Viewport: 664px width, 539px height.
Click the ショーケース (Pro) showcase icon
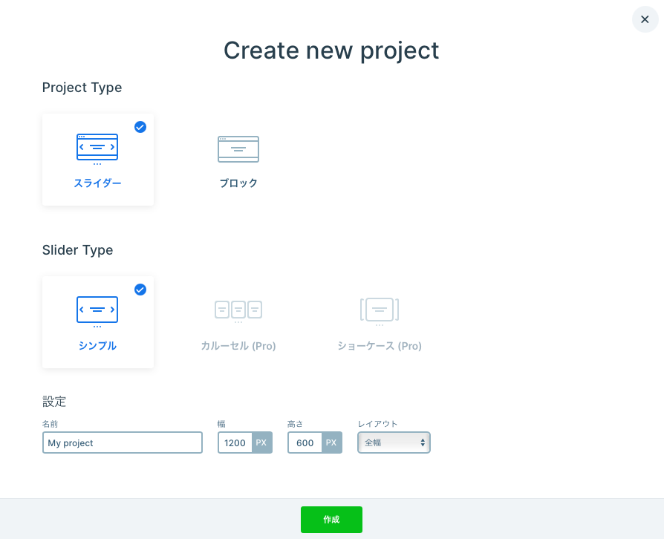[x=380, y=310]
